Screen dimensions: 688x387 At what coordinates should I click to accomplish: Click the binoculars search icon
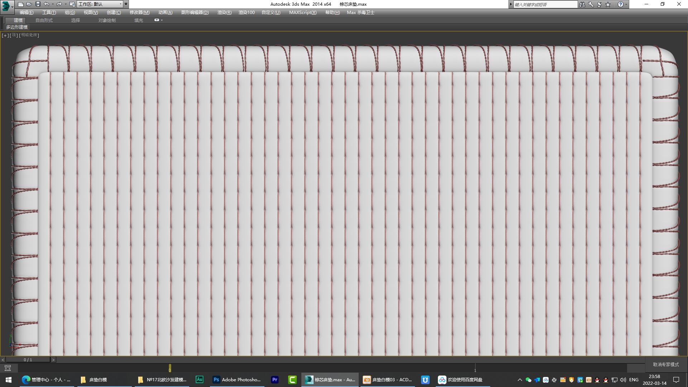click(x=582, y=4)
